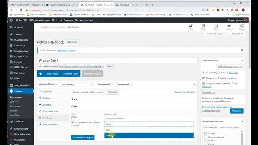Uncheck the Разное category

[206, 133]
